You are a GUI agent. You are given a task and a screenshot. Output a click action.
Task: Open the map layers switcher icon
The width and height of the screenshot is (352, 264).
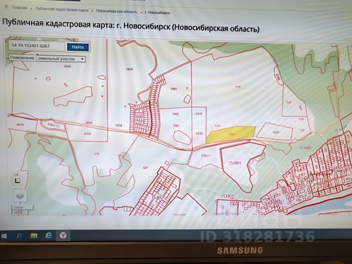click(20, 196)
